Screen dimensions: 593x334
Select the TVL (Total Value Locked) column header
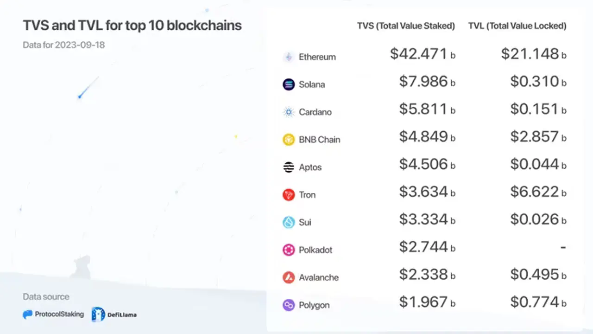pyautogui.click(x=517, y=26)
